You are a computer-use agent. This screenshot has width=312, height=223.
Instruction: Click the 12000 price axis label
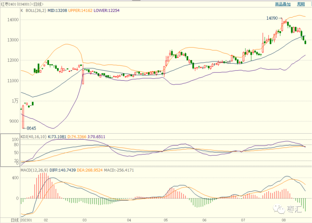coord(13,60)
